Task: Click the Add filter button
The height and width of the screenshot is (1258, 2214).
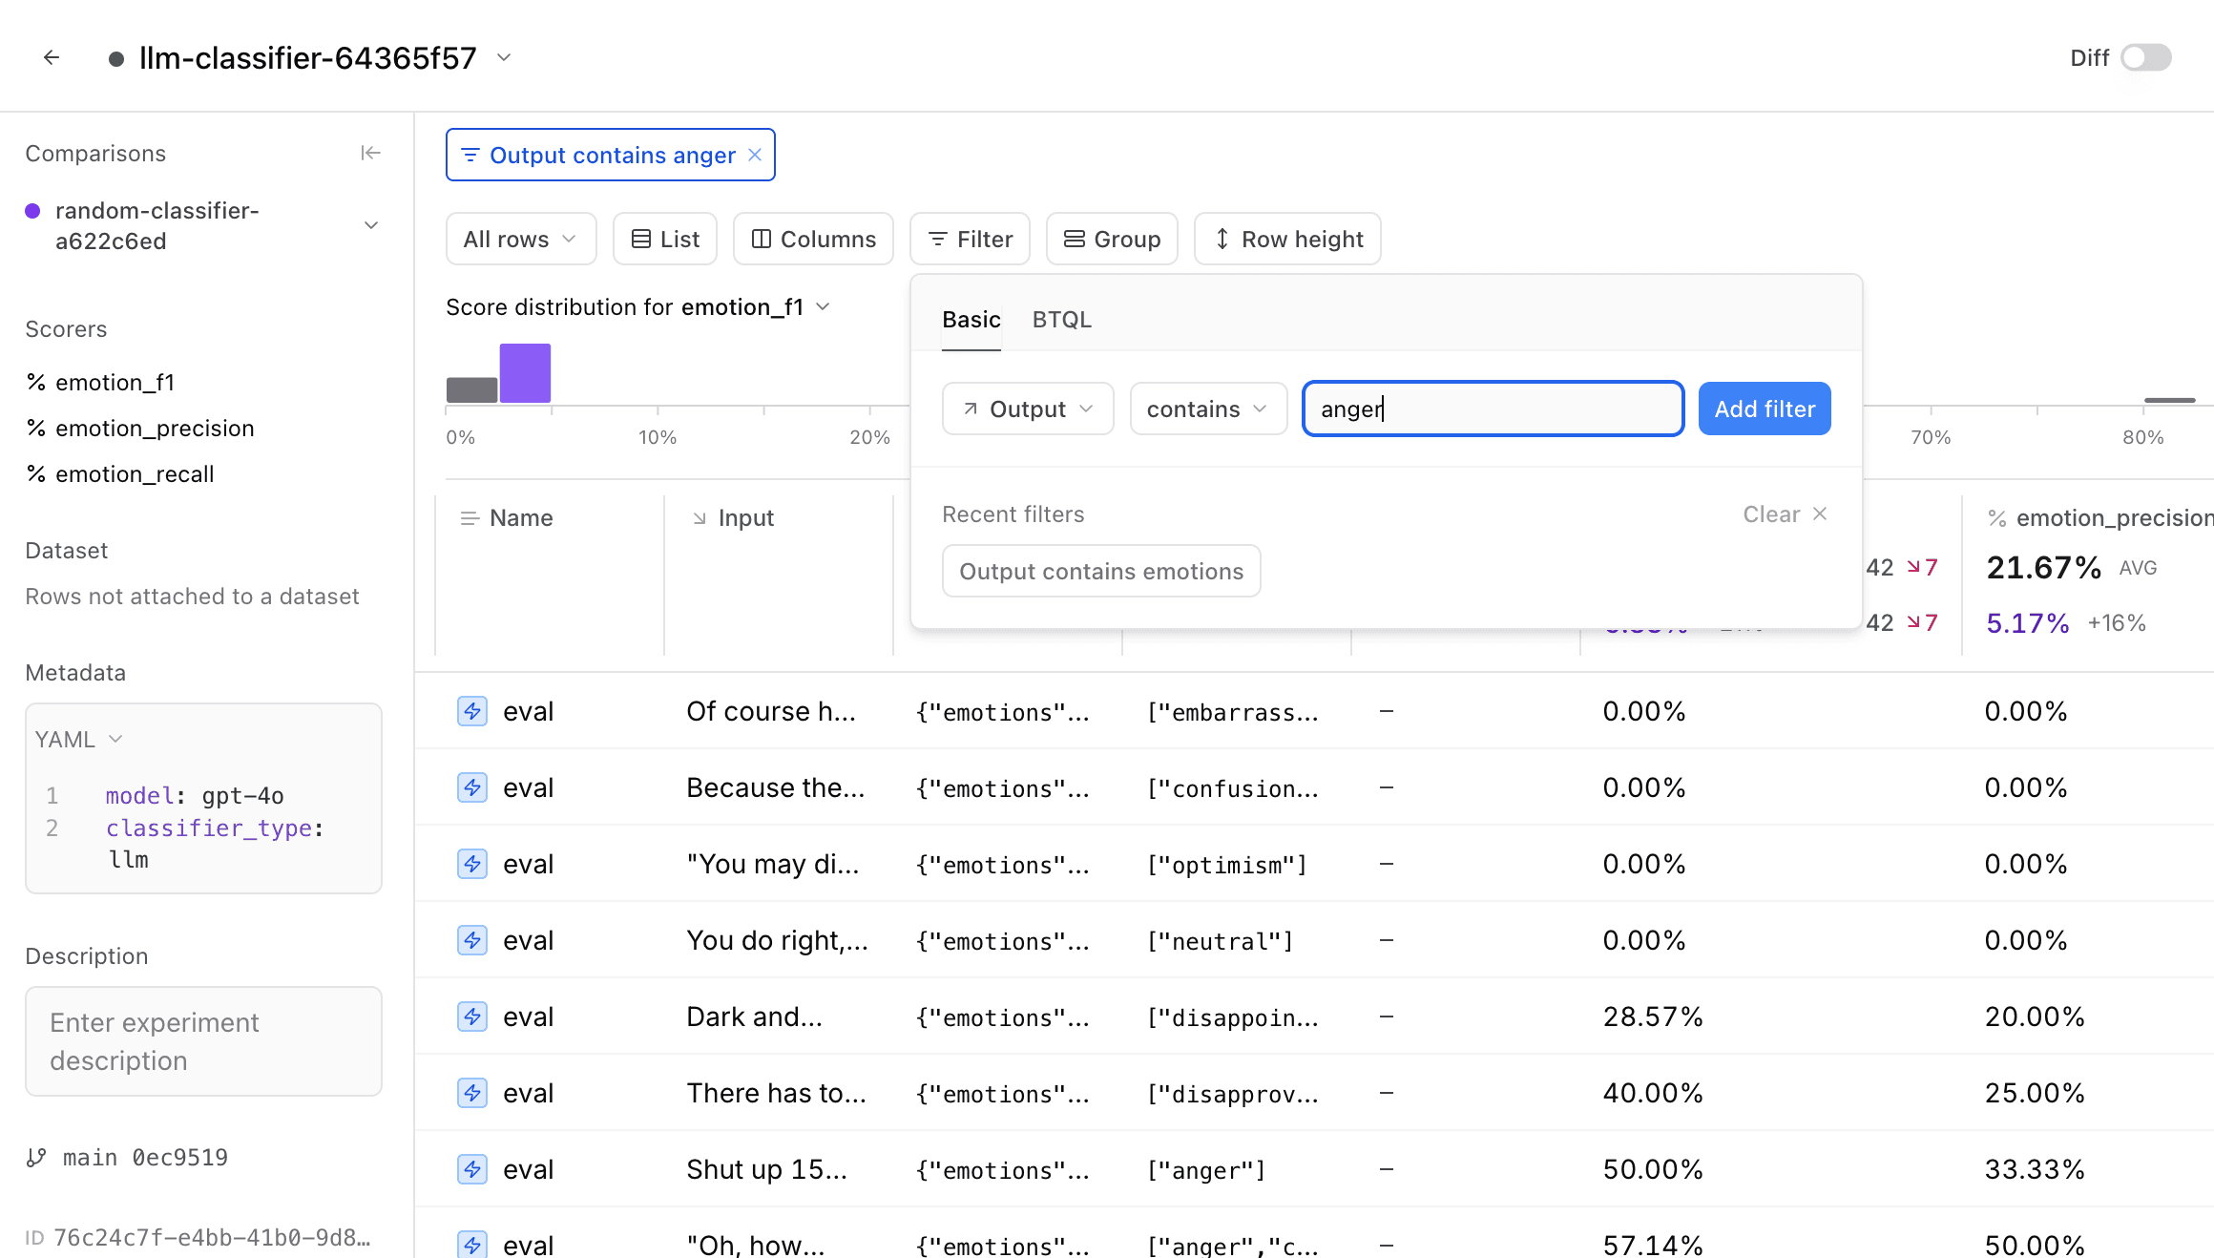Action: [x=1764, y=409]
